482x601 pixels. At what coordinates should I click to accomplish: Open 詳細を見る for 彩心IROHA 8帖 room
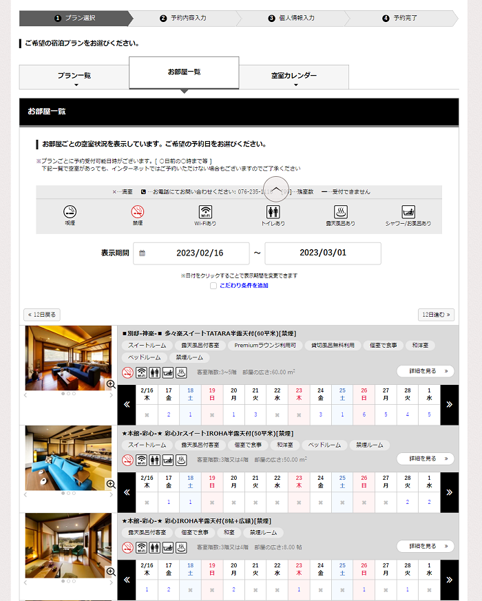426,546
